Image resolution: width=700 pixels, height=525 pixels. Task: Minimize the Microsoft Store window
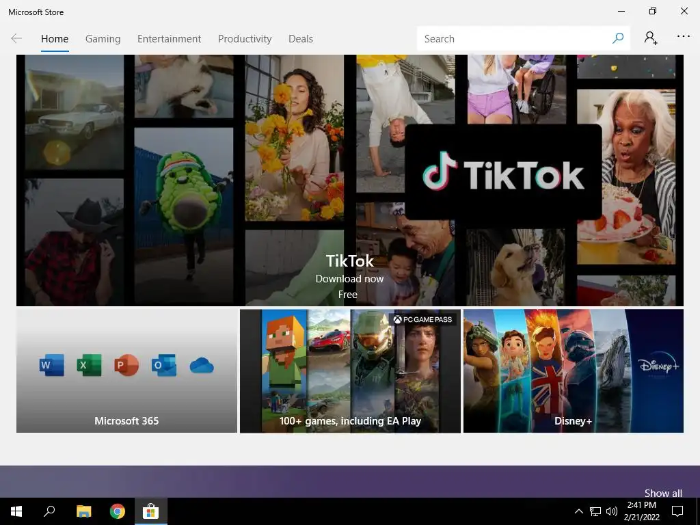coord(621,11)
